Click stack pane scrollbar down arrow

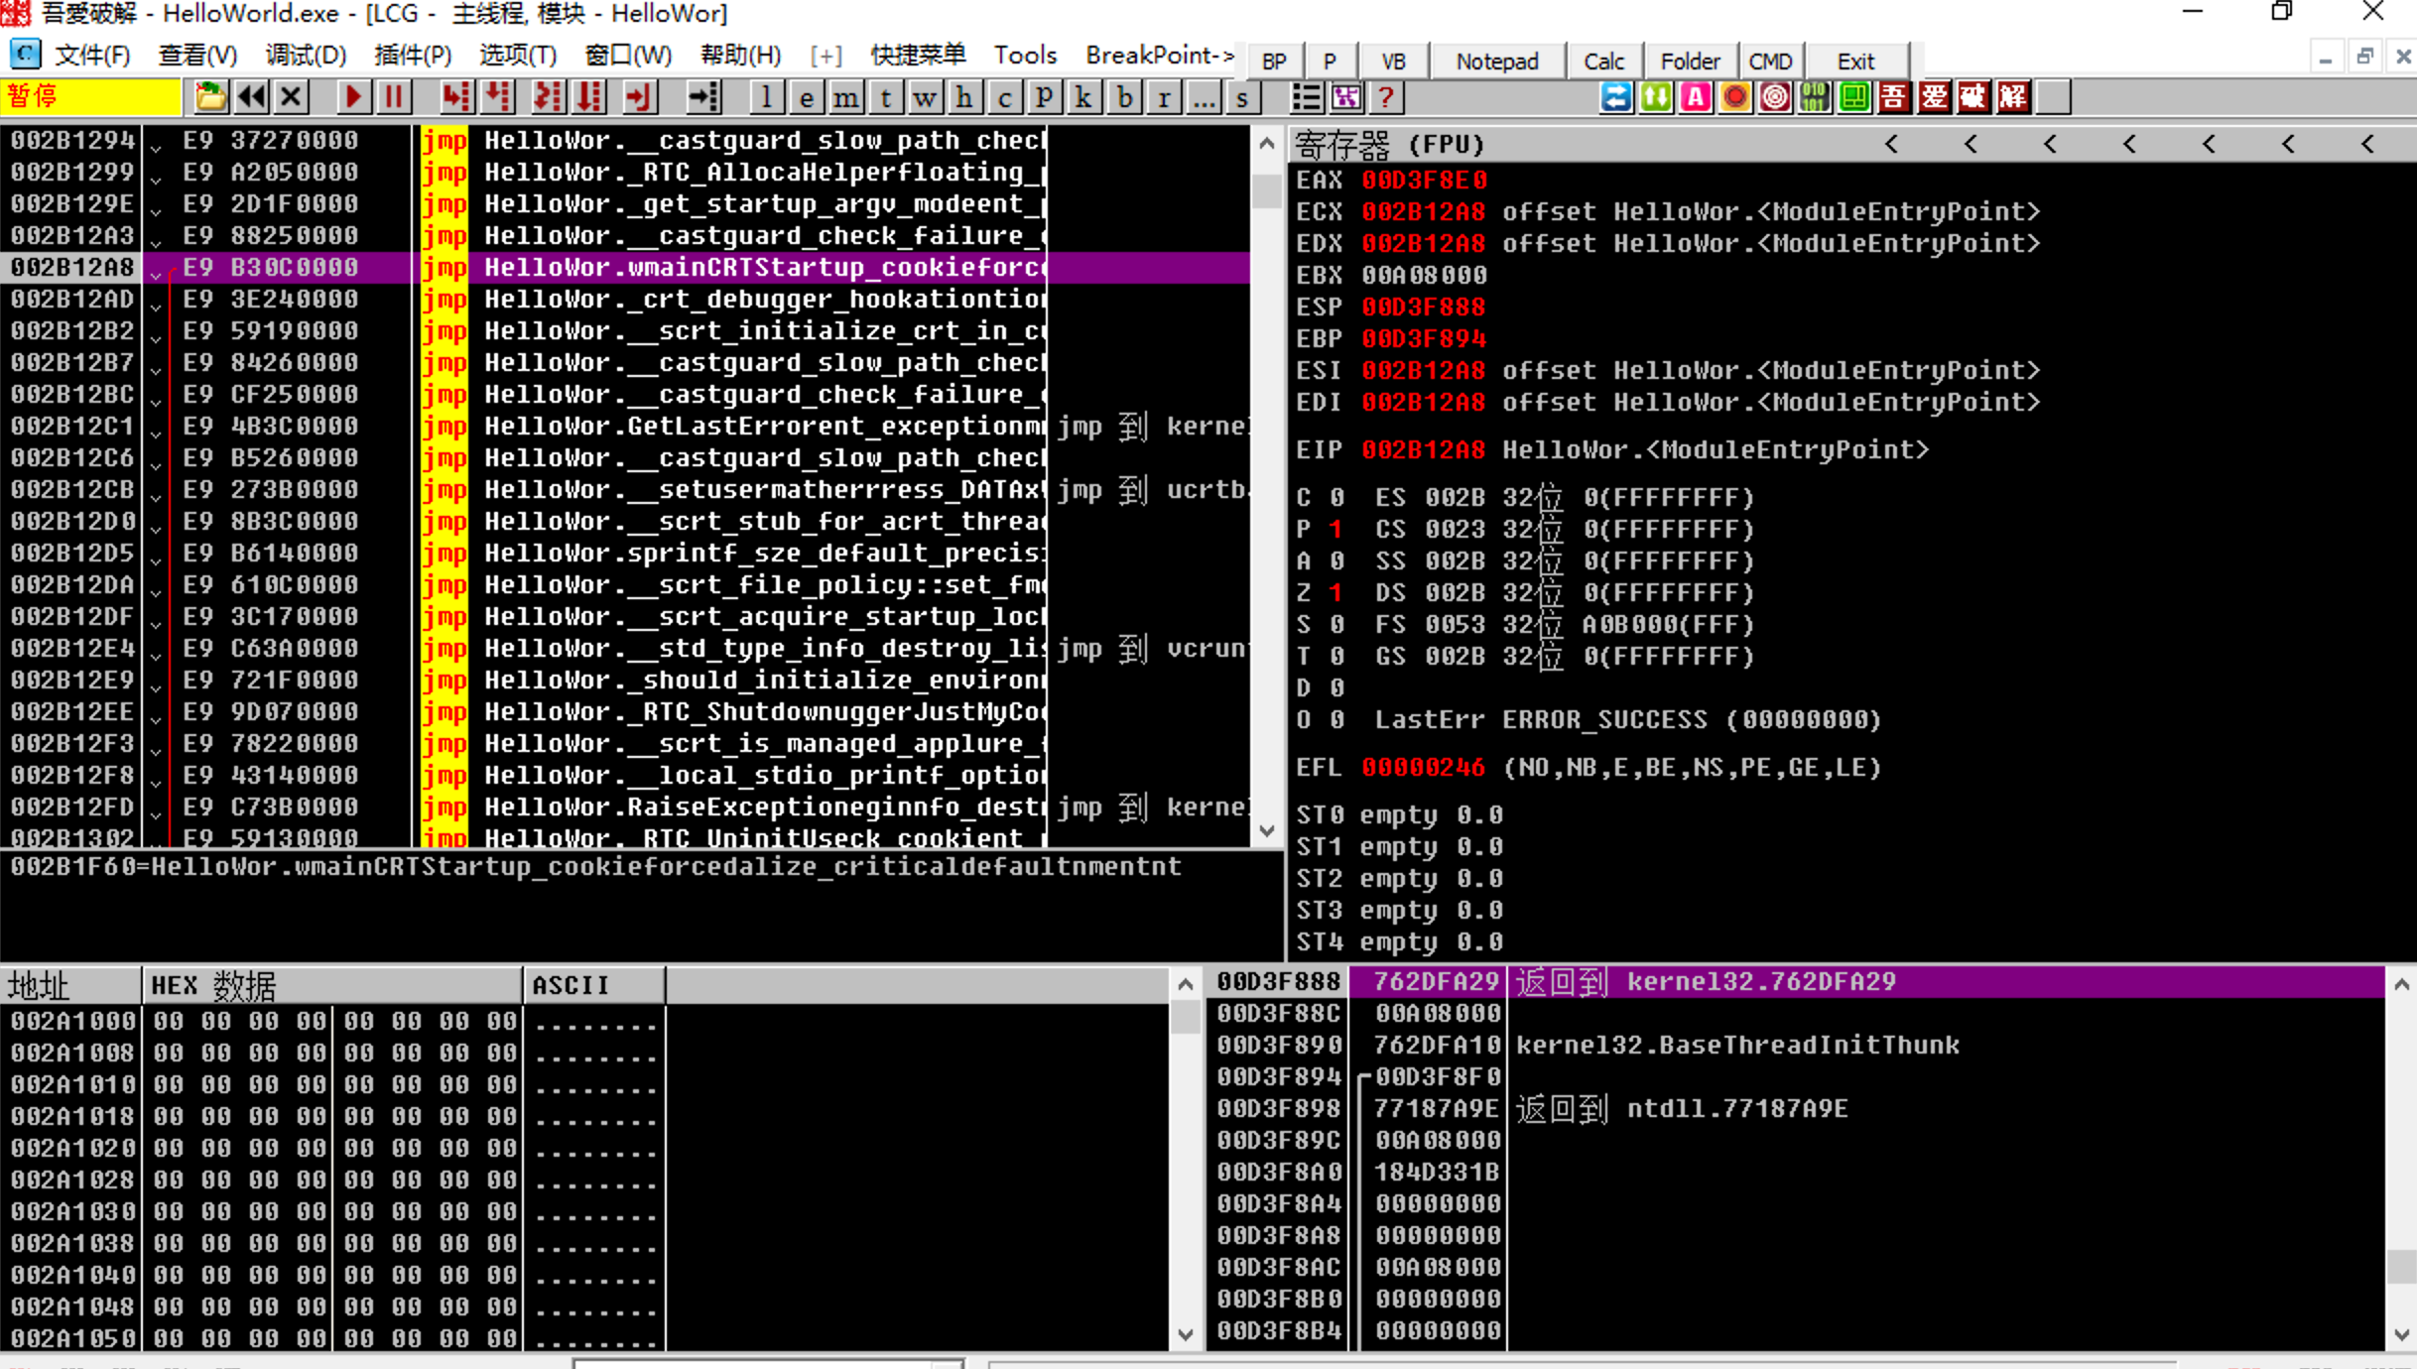pyautogui.click(x=2401, y=1334)
